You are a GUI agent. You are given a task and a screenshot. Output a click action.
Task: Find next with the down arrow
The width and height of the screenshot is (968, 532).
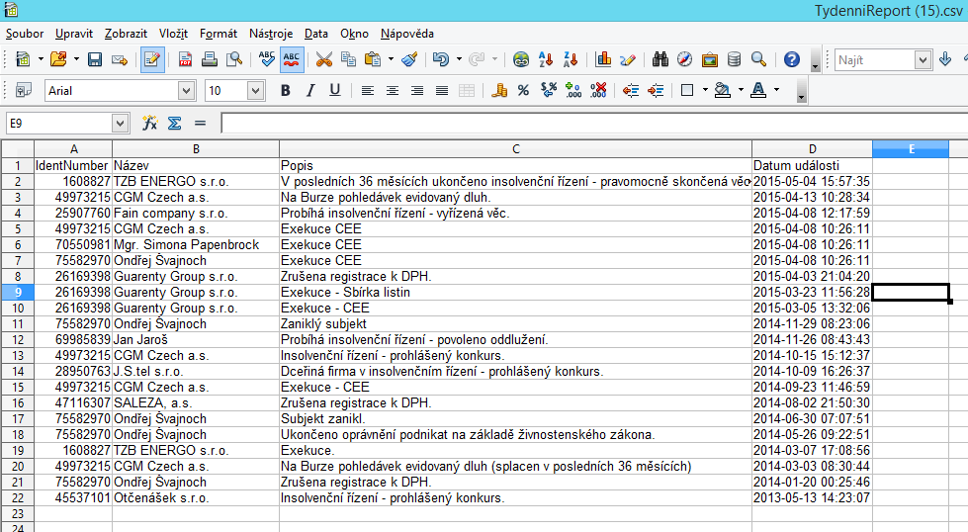pos(944,60)
